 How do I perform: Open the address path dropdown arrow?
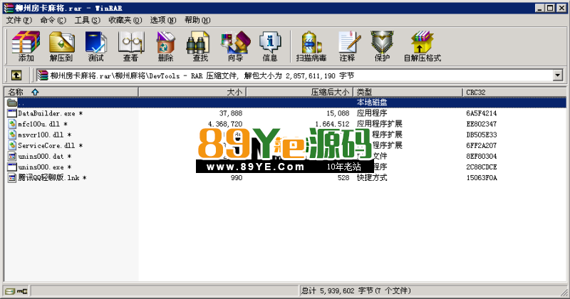[558, 75]
